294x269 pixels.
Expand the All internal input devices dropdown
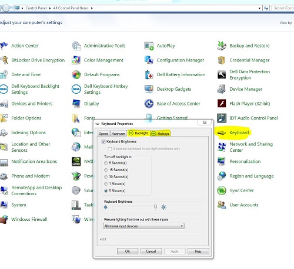click(143, 226)
